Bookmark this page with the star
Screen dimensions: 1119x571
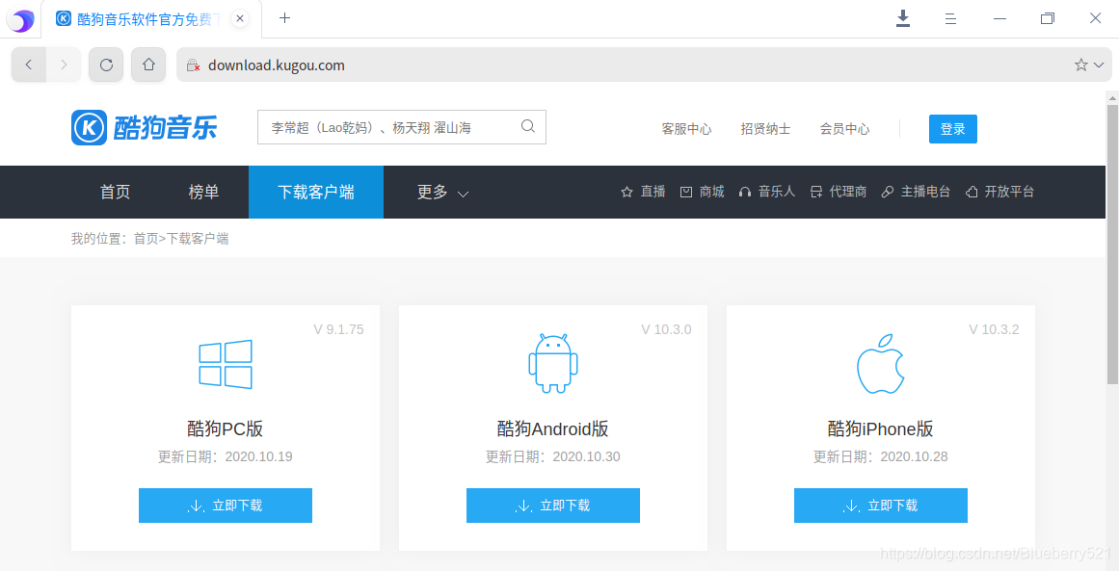1080,65
